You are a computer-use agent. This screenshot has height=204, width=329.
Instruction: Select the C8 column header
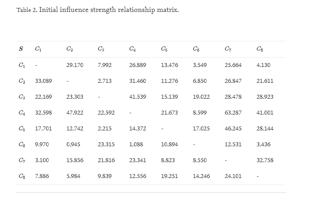point(259,49)
